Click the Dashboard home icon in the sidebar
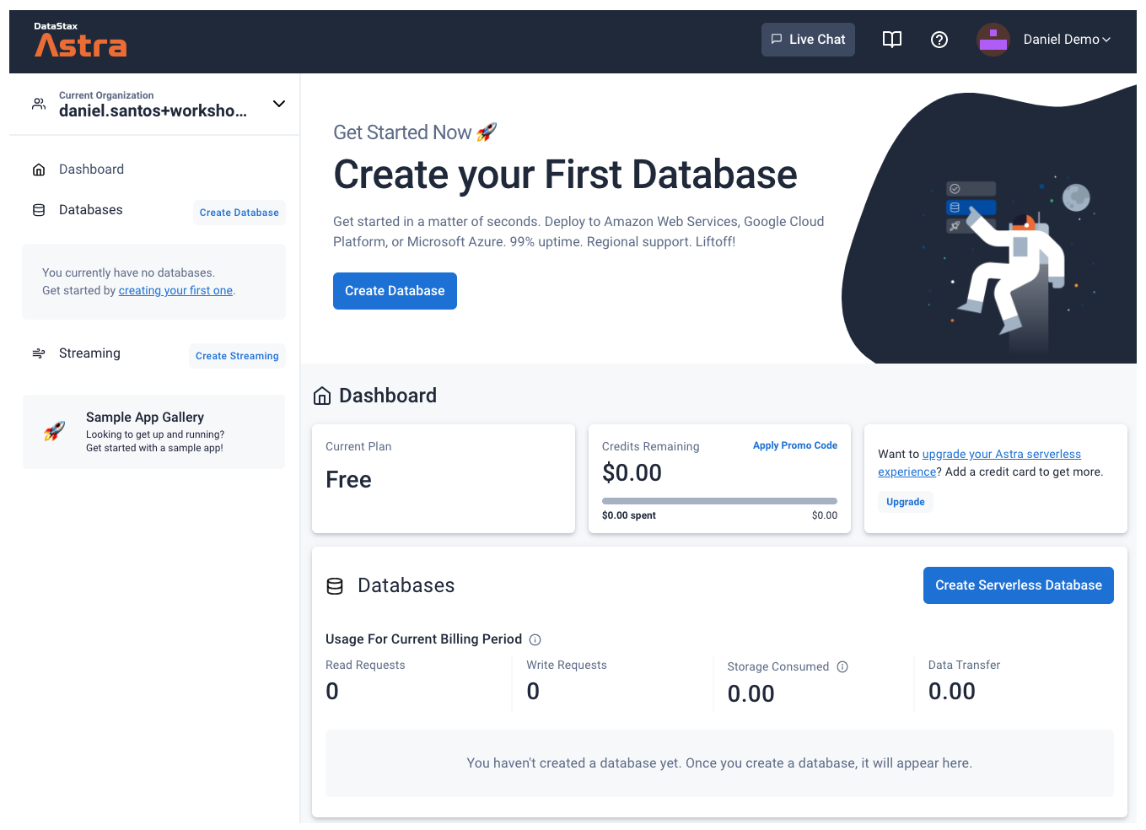Image resolution: width=1146 pixels, height=830 pixels. tap(39, 170)
